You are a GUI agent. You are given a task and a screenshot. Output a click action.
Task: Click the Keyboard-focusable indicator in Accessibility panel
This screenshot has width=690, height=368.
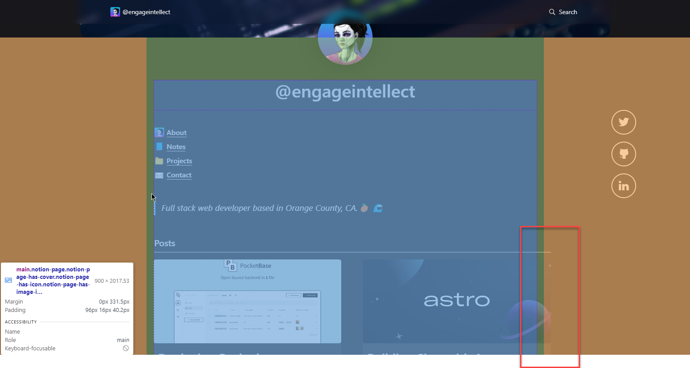point(126,348)
